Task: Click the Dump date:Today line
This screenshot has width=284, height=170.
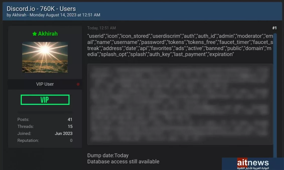Action: pyautogui.click(x=108, y=155)
